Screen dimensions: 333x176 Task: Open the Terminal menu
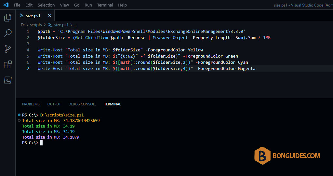[105, 5]
